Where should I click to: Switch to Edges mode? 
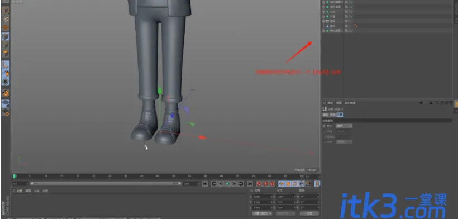click(x=6, y=45)
